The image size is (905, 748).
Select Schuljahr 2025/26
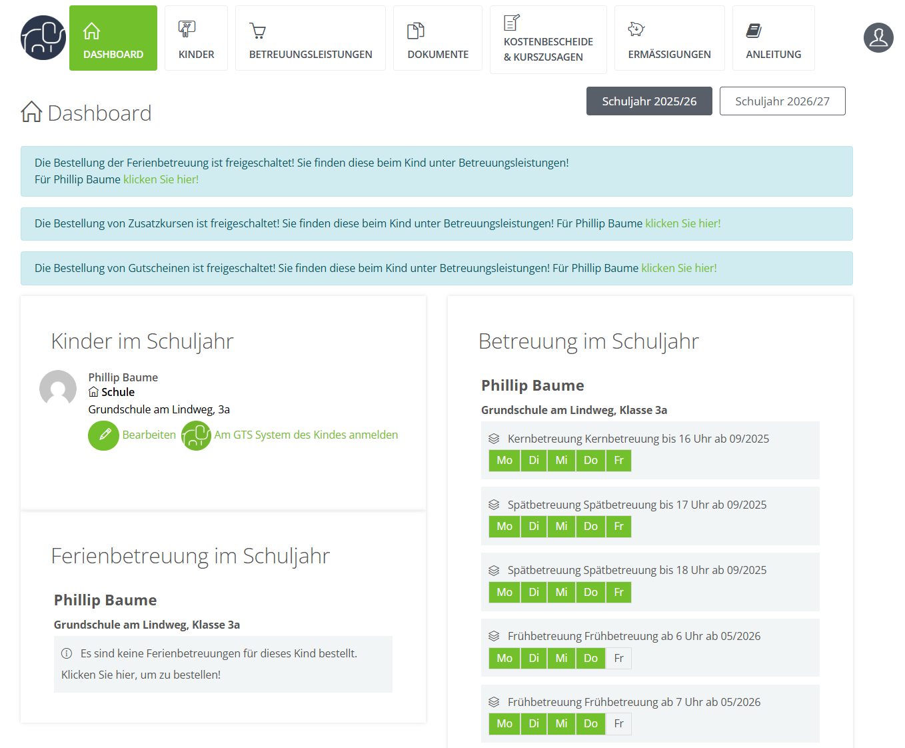pos(649,101)
